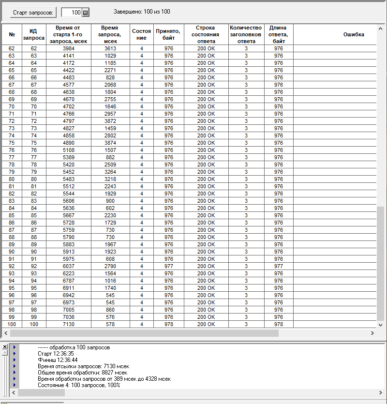Click arrow marker beside Время отсылки запросов line
This screenshot has height=404, width=387.
coord(15,366)
